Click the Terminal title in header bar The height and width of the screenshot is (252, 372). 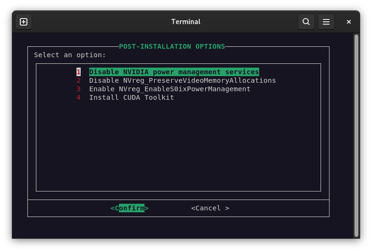point(186,22)
